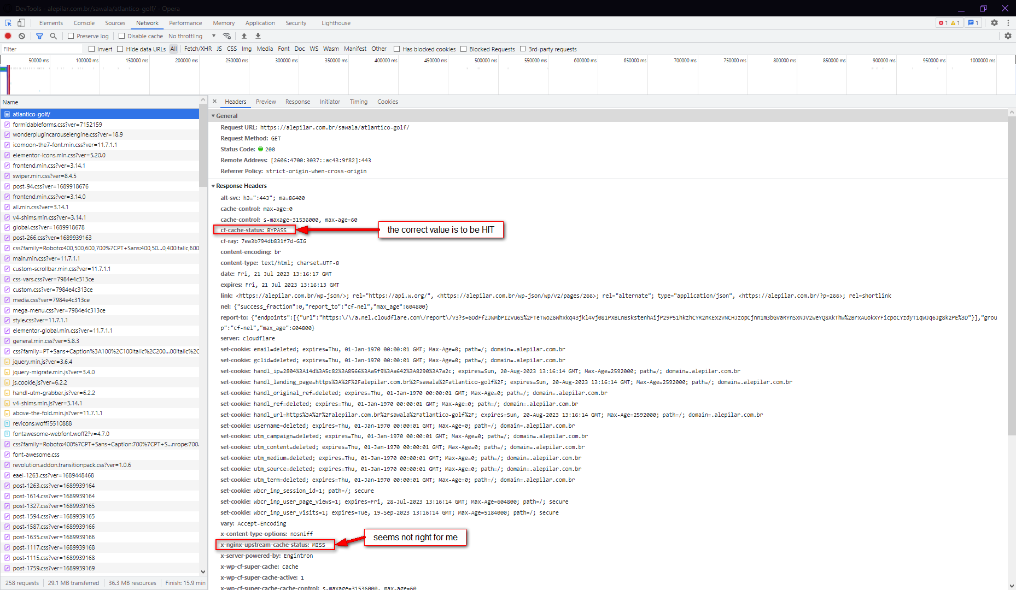Click the headers pane scrollbar up arrow

pyautogui.click(x=1012, y=113)
